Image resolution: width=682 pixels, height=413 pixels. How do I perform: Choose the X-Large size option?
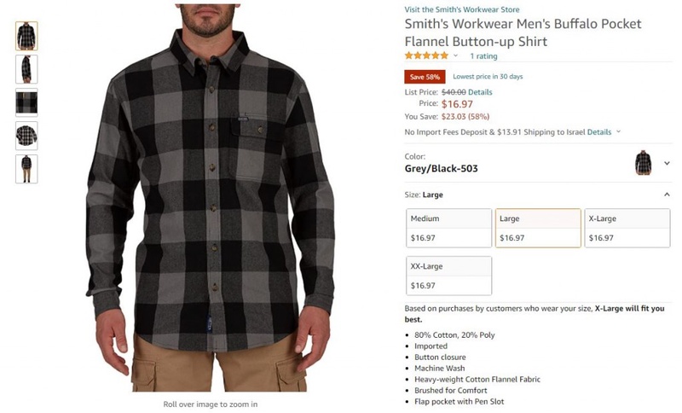click(627, 228)
